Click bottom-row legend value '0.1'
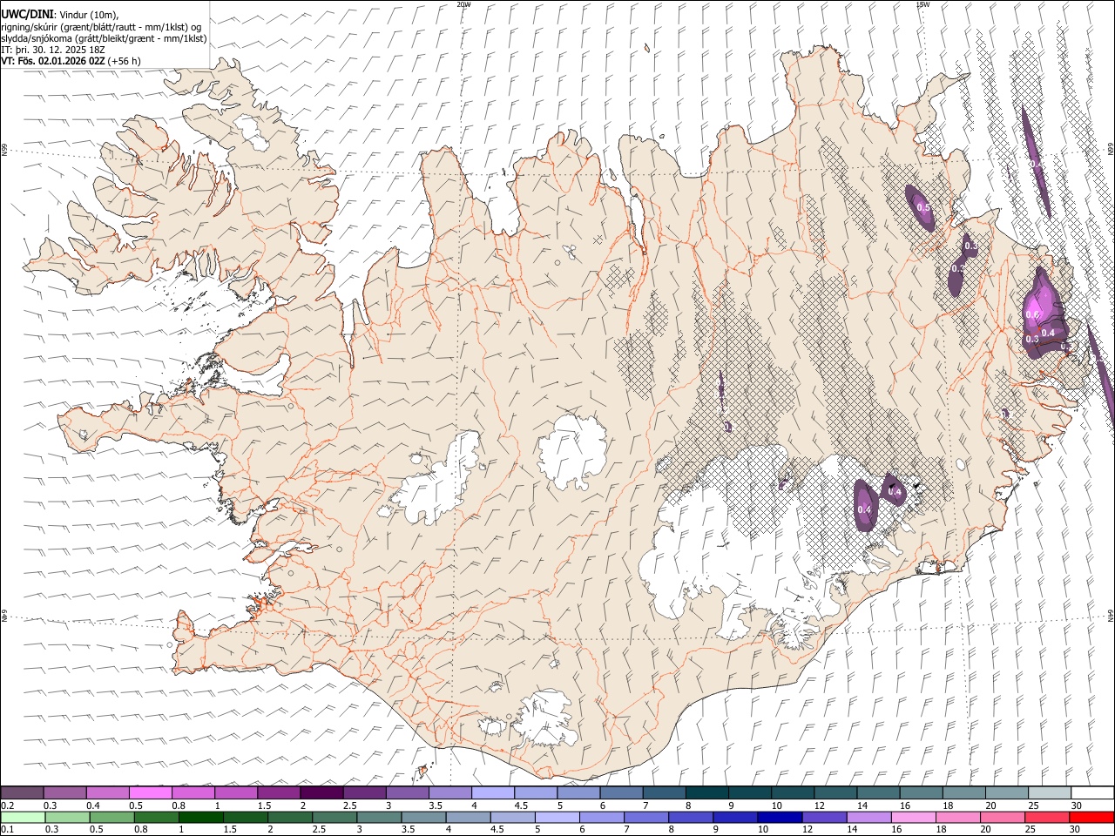The height and width of the screenshot is (836, 1115). click(8, 830)
